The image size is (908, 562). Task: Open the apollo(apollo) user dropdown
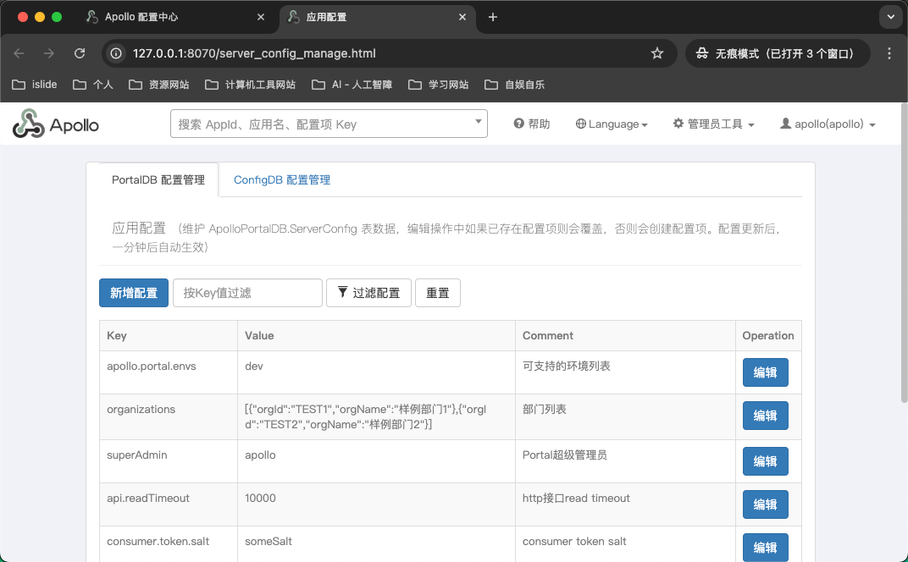[x=828, y=124]
